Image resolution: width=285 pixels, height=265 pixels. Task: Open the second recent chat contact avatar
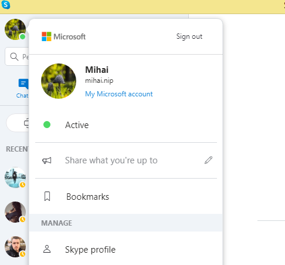point(15,212)
